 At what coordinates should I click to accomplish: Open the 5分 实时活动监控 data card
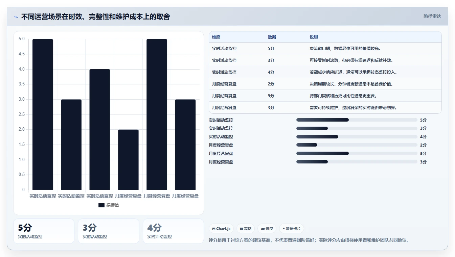tap(44, 231)
